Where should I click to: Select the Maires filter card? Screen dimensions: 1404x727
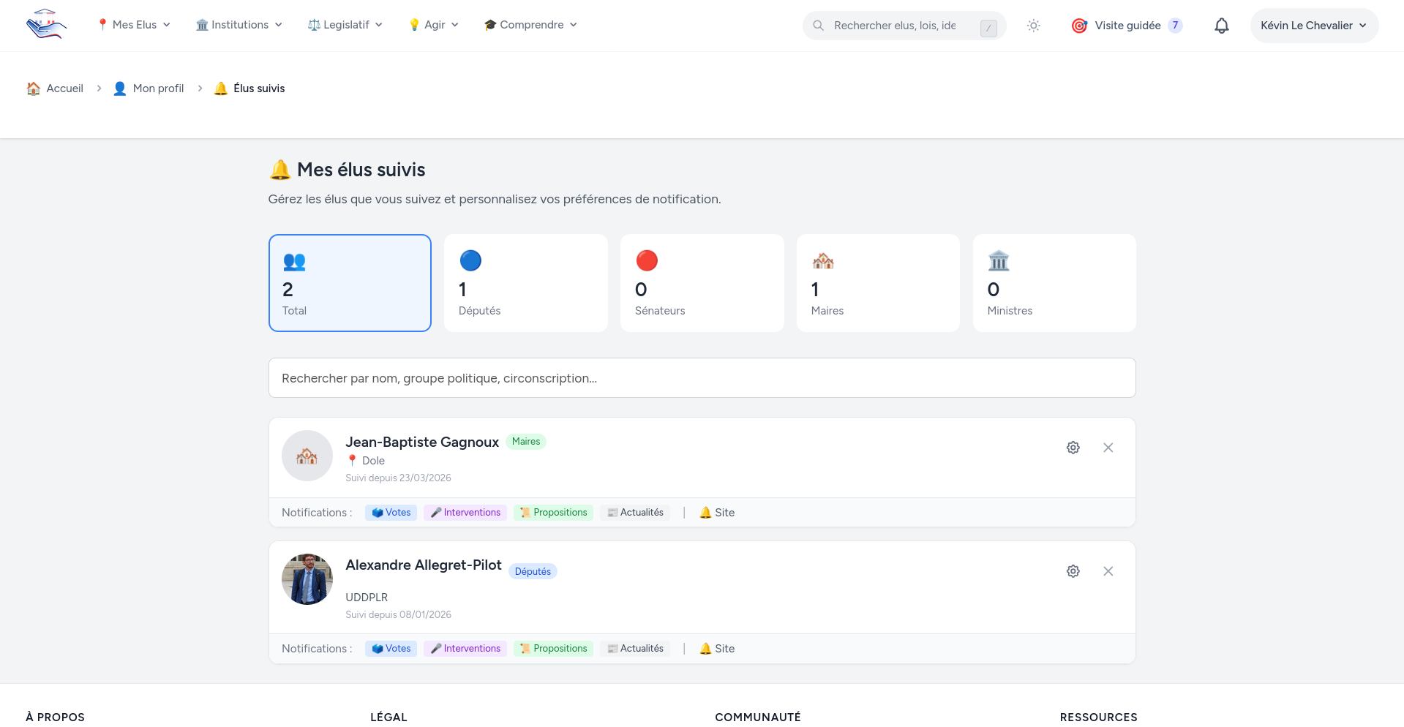(x=877, y=283)
